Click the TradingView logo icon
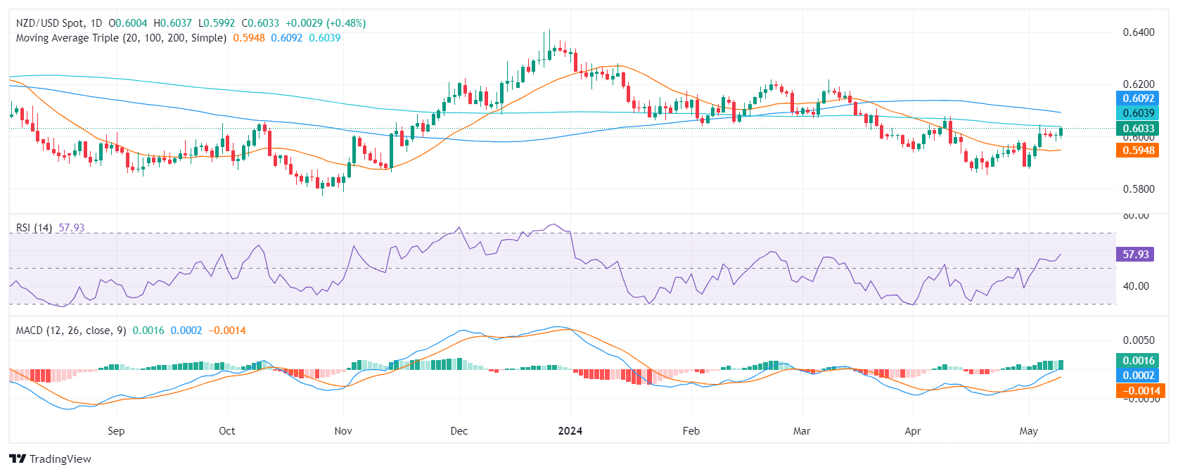 (18, 459)
